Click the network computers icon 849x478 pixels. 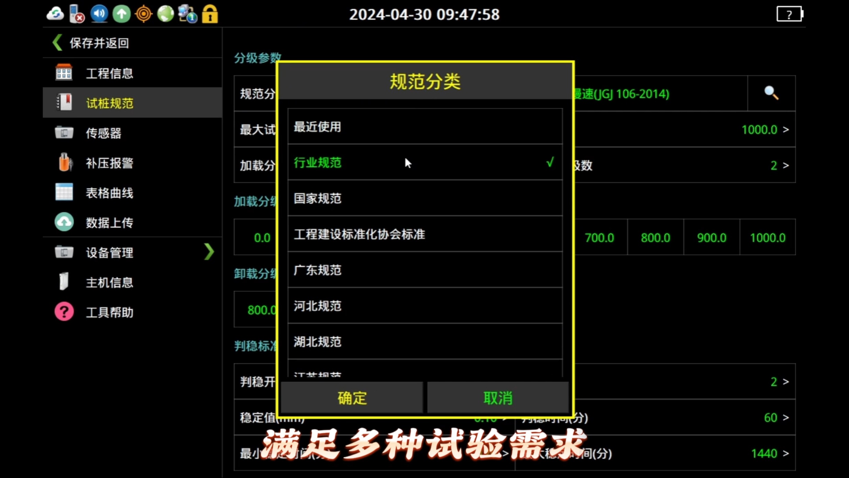[188, 14]
